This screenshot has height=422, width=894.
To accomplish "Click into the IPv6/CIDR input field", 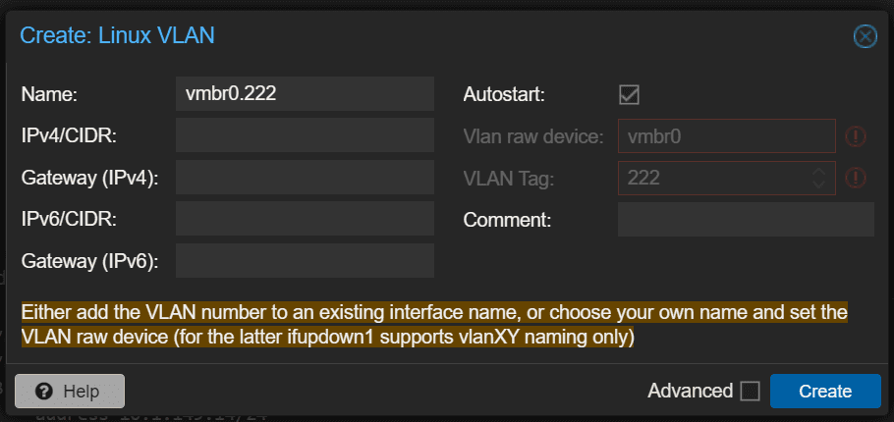I will point(305,219).
